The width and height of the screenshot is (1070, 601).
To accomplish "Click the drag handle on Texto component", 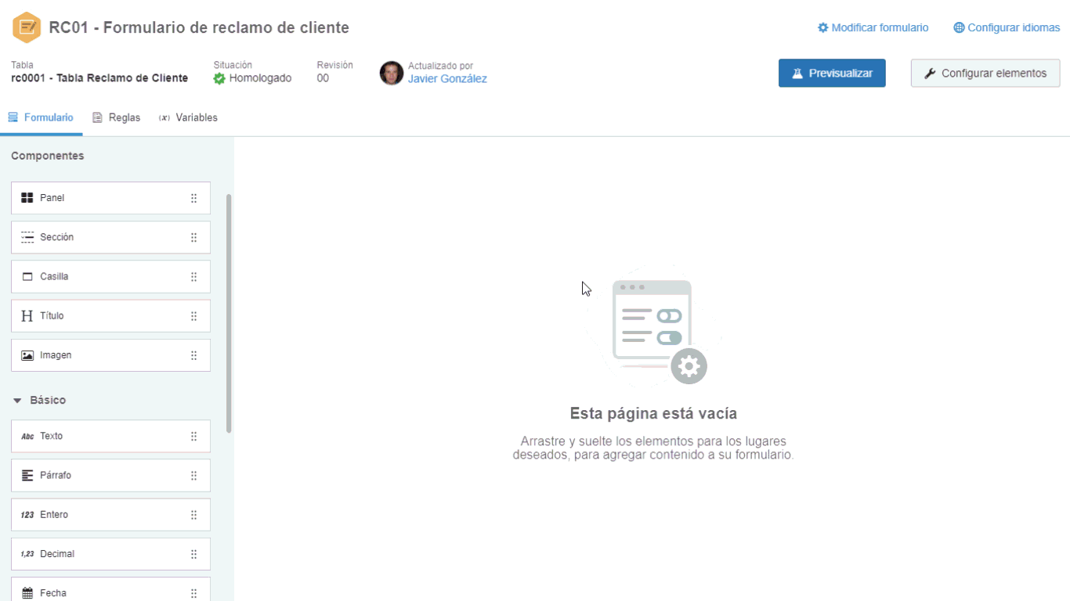I will click(x=193, y=436).
